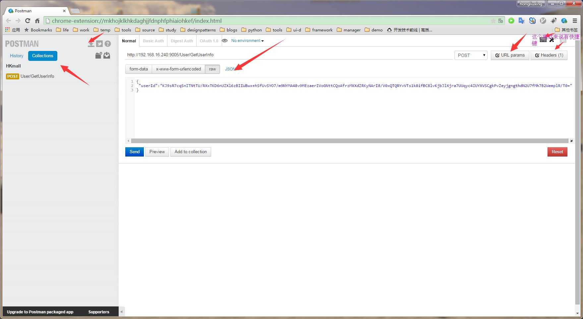Select the Normal auth tab
The image size is (583, 319).
pos(129,41)
